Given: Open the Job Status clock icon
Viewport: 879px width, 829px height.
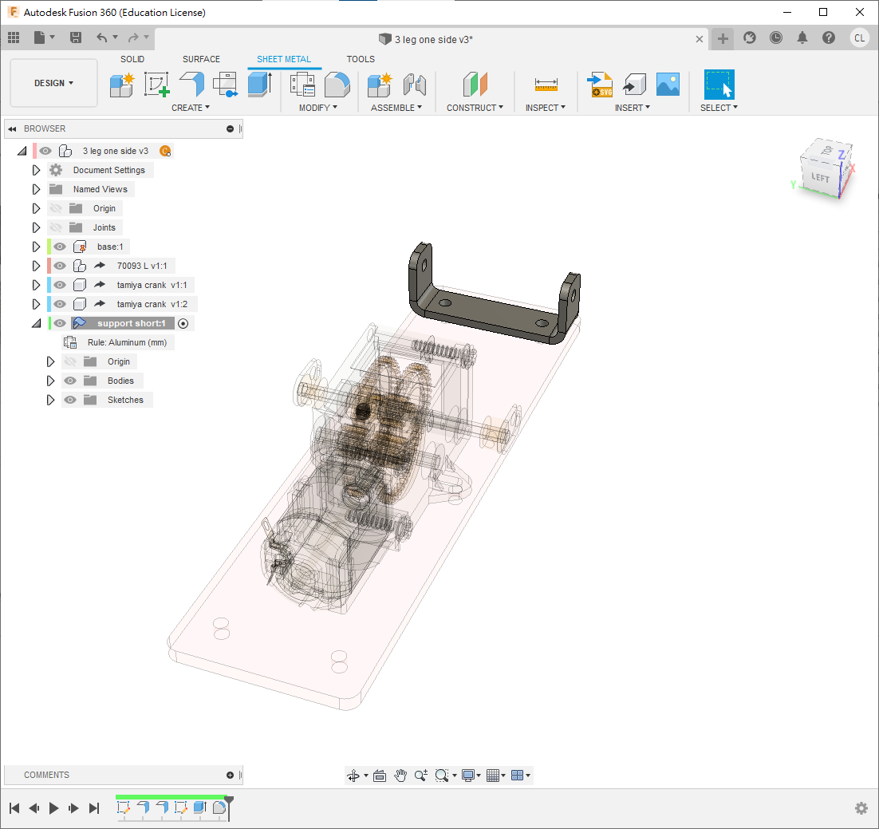Looking at the screenshot, I should (x=776, y=38).
